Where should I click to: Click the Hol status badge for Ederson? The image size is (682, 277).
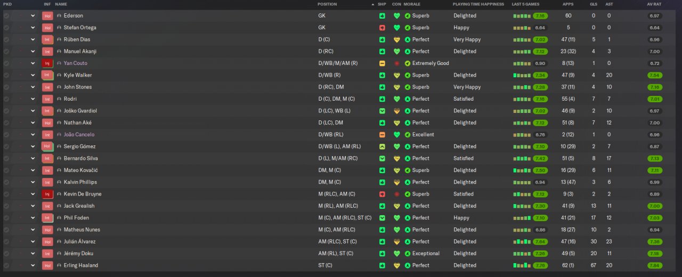coord(47,16)
